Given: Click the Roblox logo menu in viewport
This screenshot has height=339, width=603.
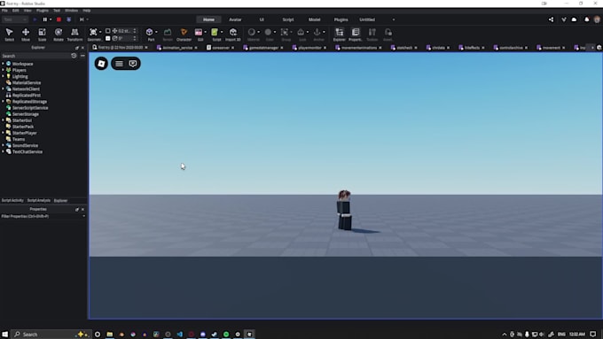Looking at the screenshot, I should point(101,64).
